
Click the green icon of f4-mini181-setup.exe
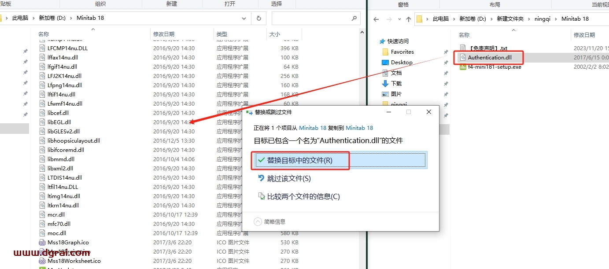point(462,67)
